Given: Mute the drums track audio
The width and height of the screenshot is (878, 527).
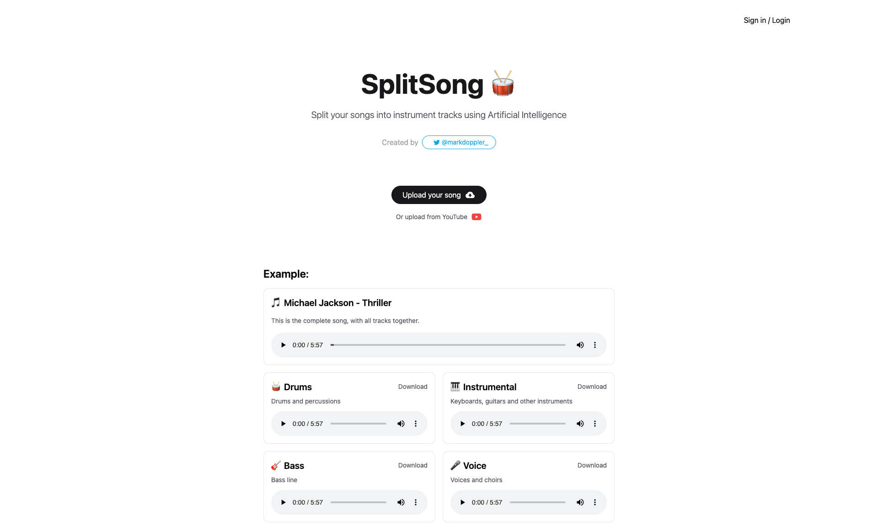Looking at the screenshot, I should [x=400, y=424].
